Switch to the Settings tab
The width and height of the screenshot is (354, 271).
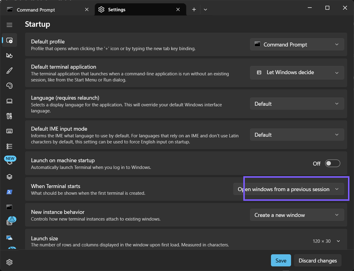(141, 9)
